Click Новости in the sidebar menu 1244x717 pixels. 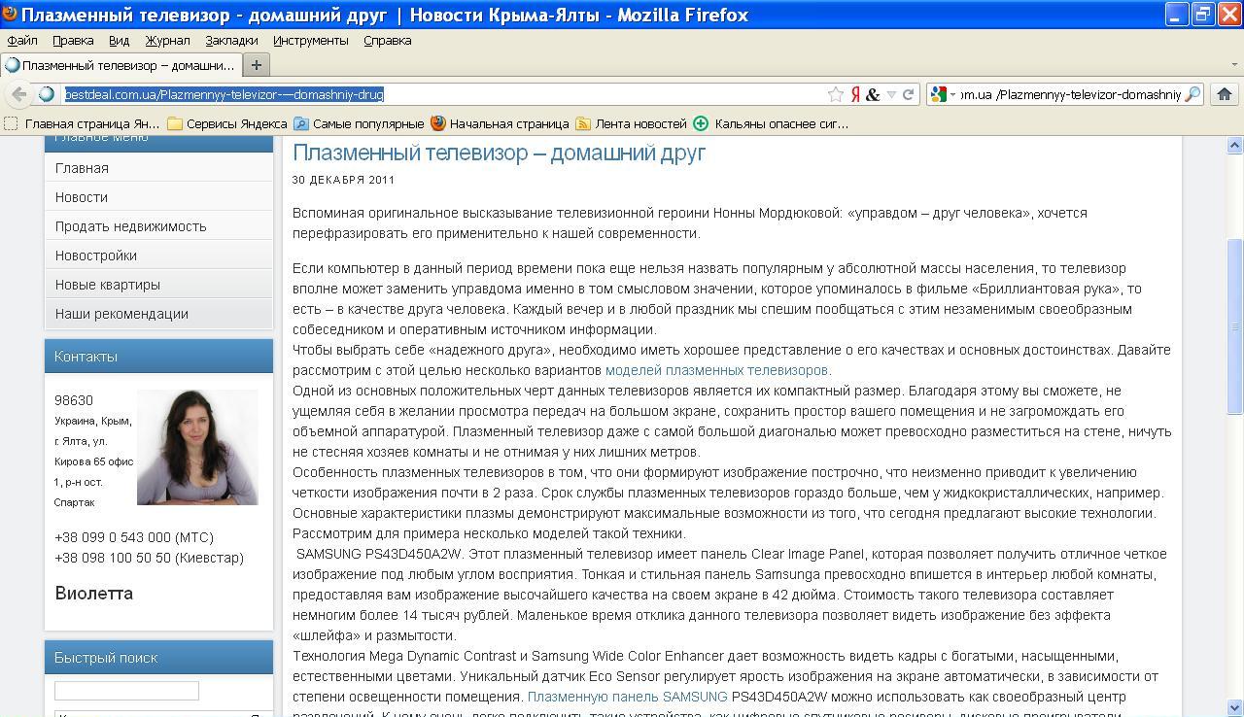tap(82, 197)
